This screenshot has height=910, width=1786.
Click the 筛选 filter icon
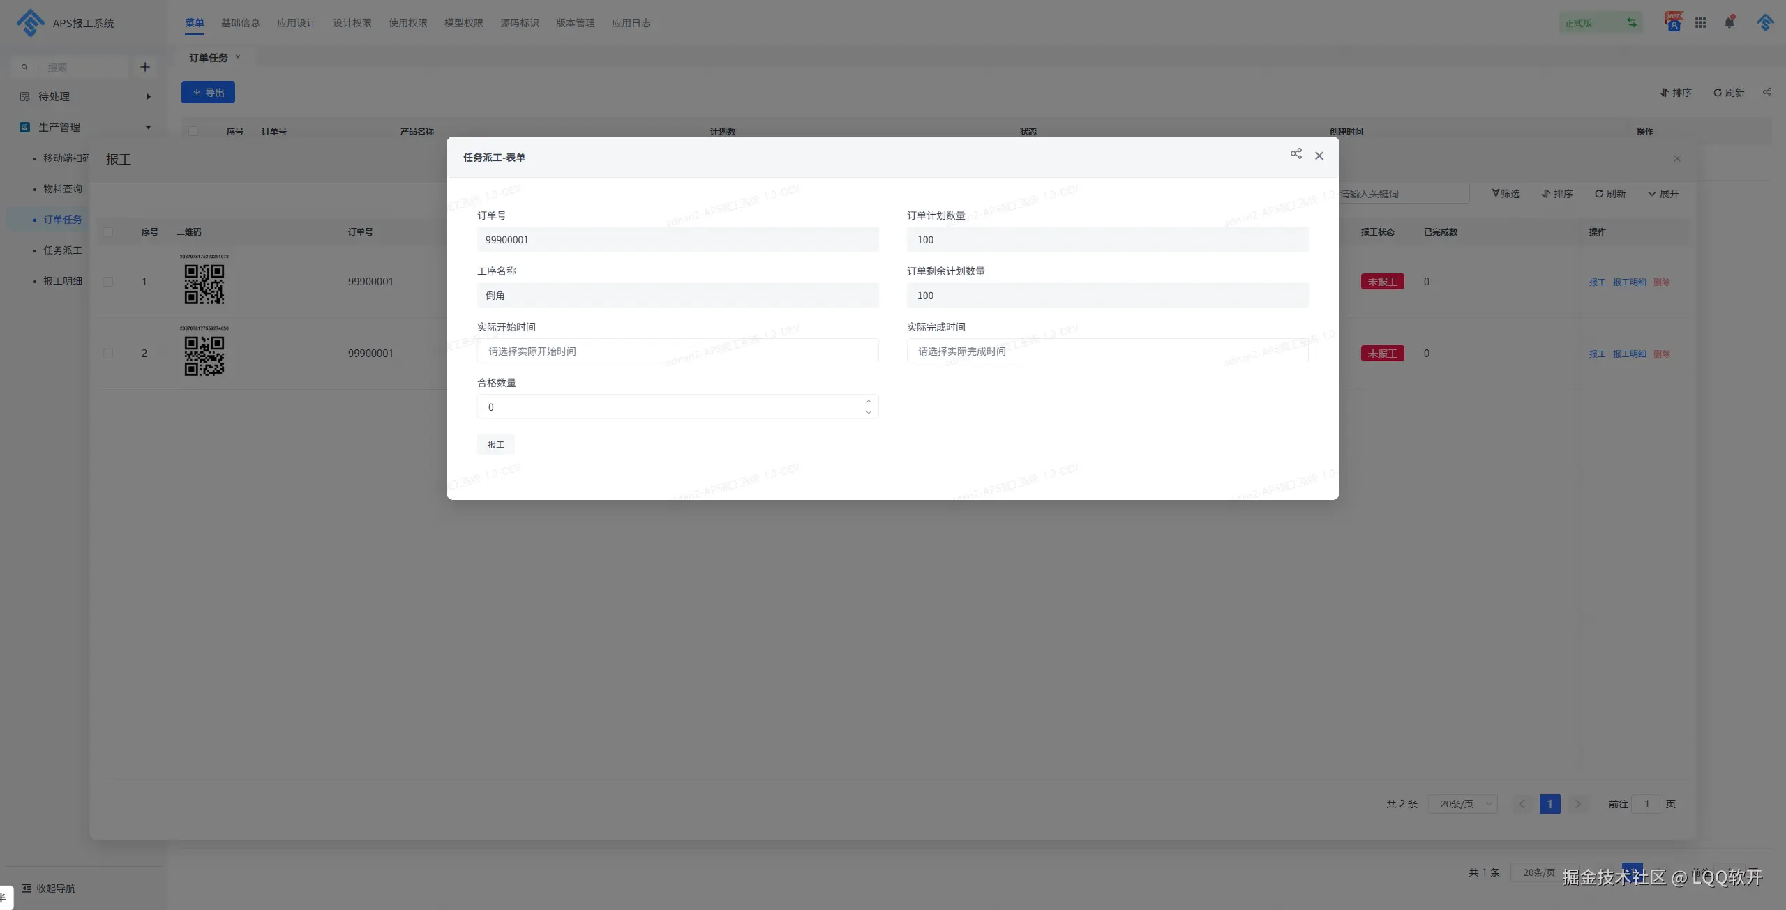(x=1496, y=194)
